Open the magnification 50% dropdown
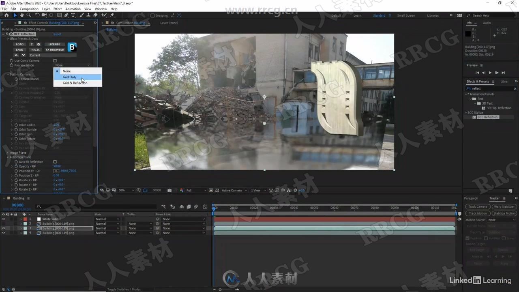519x292 pixels. click(x=126, y=190)
